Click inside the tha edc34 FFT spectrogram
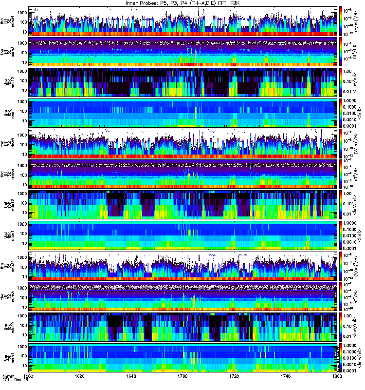The height and width of the screenshot is (390, 365). tap(182, 21)
